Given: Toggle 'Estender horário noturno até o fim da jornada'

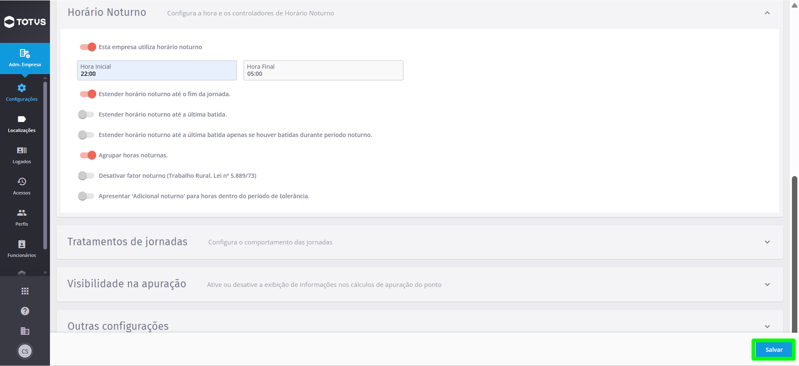Looking at the screenshot, I should coord(87,94).
